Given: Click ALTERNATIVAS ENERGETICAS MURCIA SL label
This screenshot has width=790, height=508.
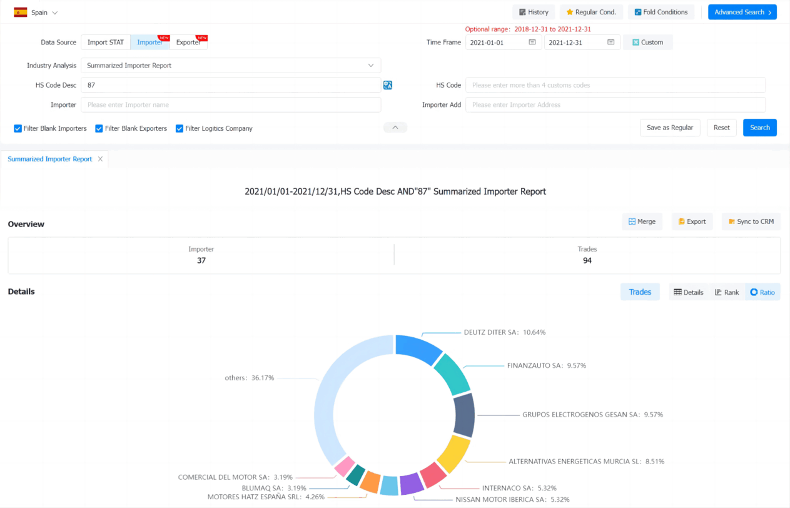Looking at the screenshot, I should pos(586,461).
